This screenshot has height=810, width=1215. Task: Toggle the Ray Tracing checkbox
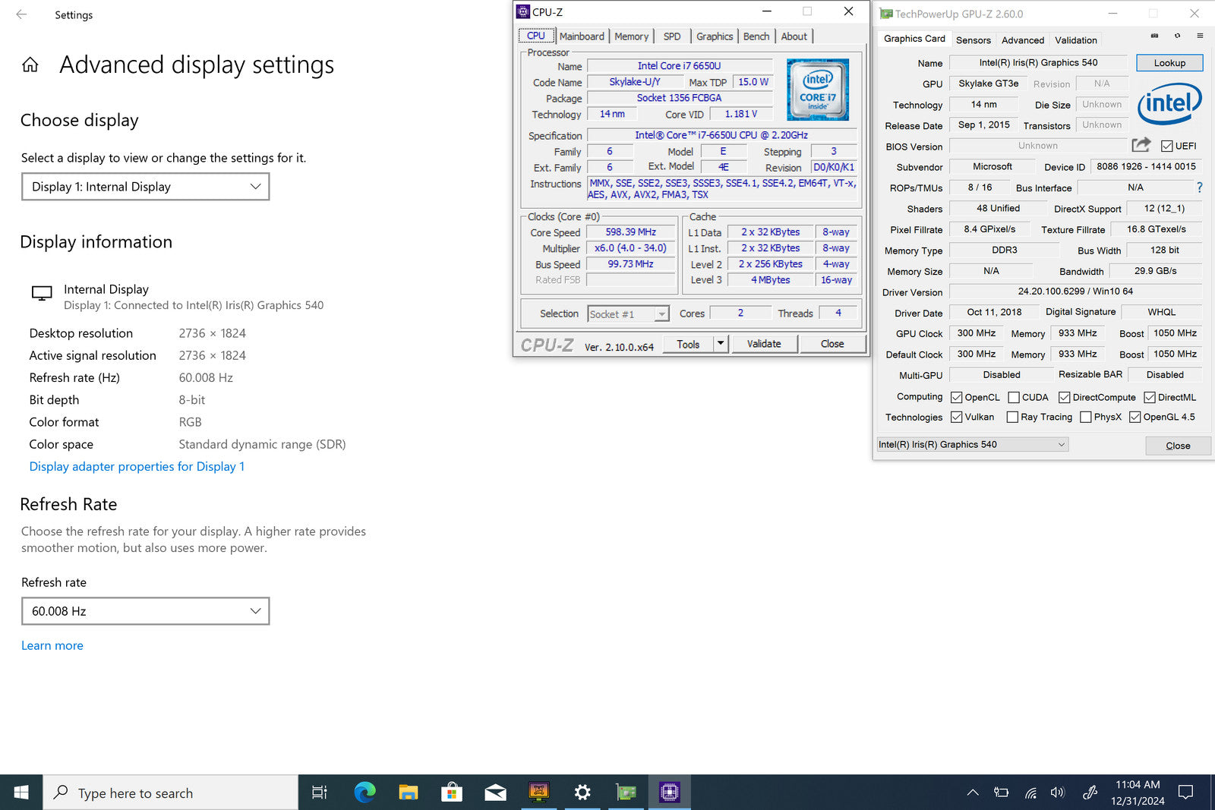pos(1012,417)
